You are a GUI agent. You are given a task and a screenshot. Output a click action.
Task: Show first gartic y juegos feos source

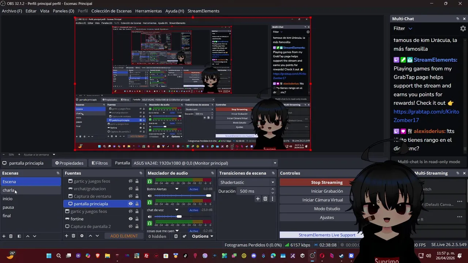(131, 181)
